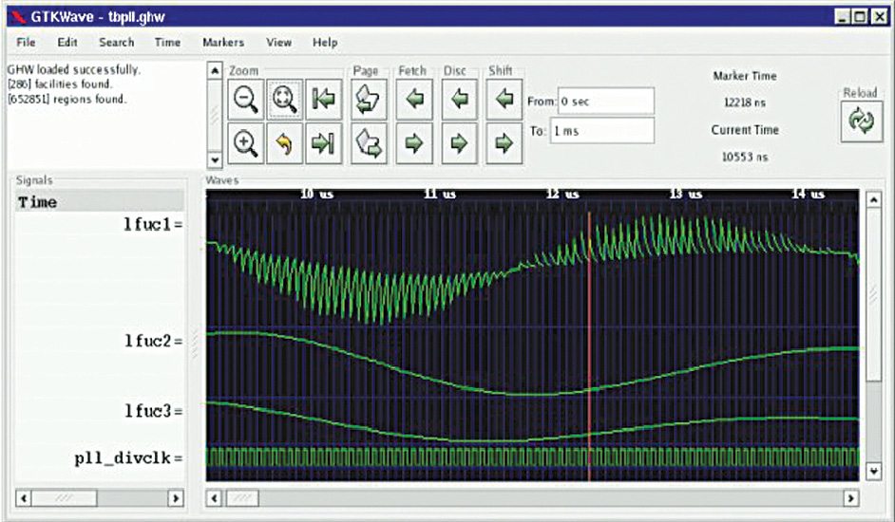This screenshot has width=895, height=522.
Task: Open the Search menu
Action: 117,43
